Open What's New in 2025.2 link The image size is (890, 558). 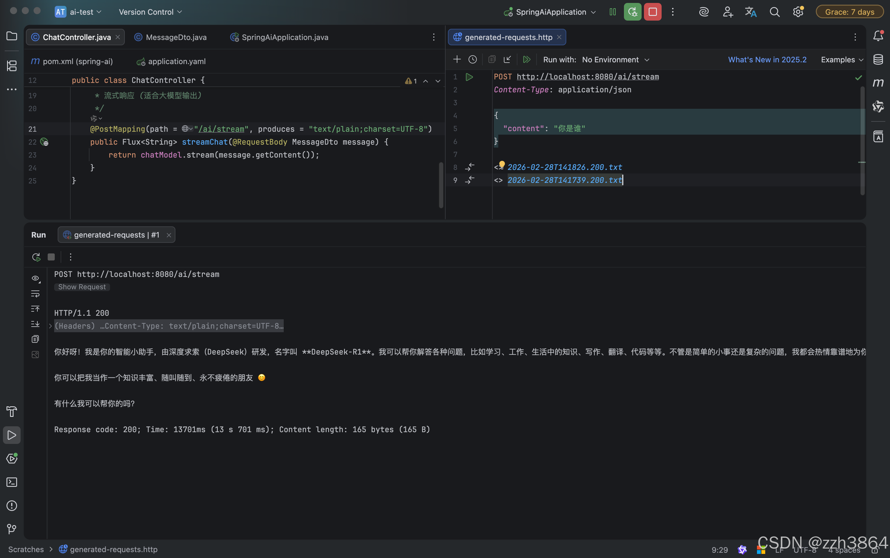(x=767, y=60)
